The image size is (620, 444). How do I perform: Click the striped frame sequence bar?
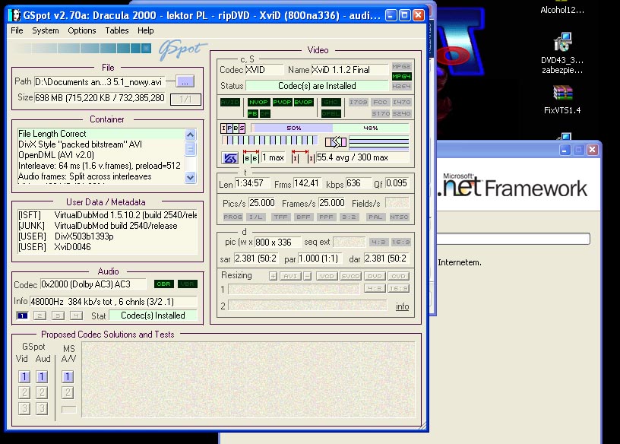pyautogui.click(x=269, y=140)
